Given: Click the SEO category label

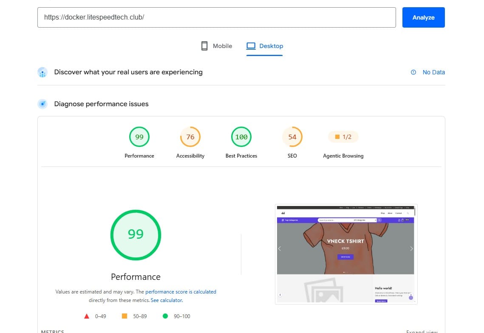Looking at the screenshot, I should 292,156.
